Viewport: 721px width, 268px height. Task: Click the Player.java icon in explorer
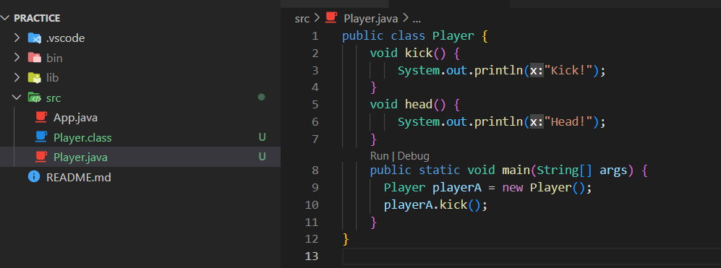pyautogui.click(x=42, y=157)
